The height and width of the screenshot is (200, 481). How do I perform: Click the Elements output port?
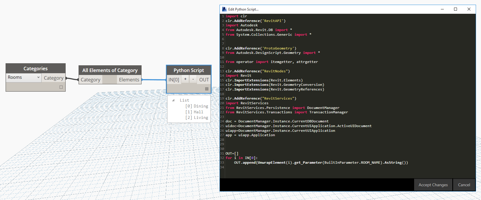(x=129, y=80)
